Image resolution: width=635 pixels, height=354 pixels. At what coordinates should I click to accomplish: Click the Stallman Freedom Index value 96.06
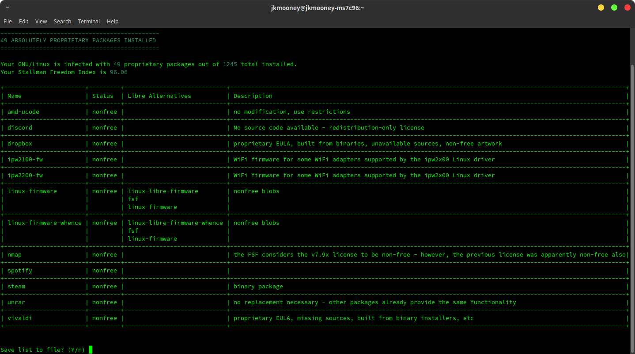click(119, 72)
